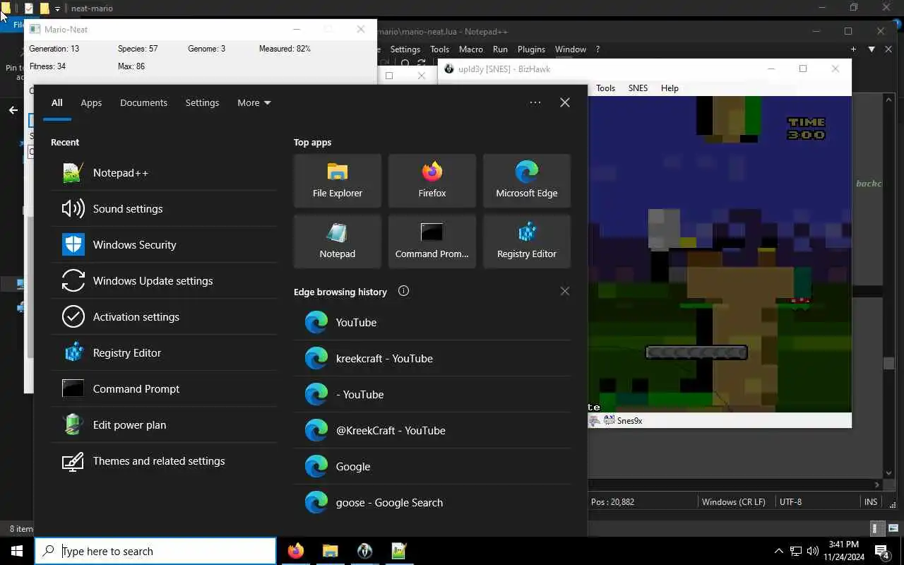904x565 pixels.
Task: Click File Explorer icon in taskbar
Action: (331, 551)
